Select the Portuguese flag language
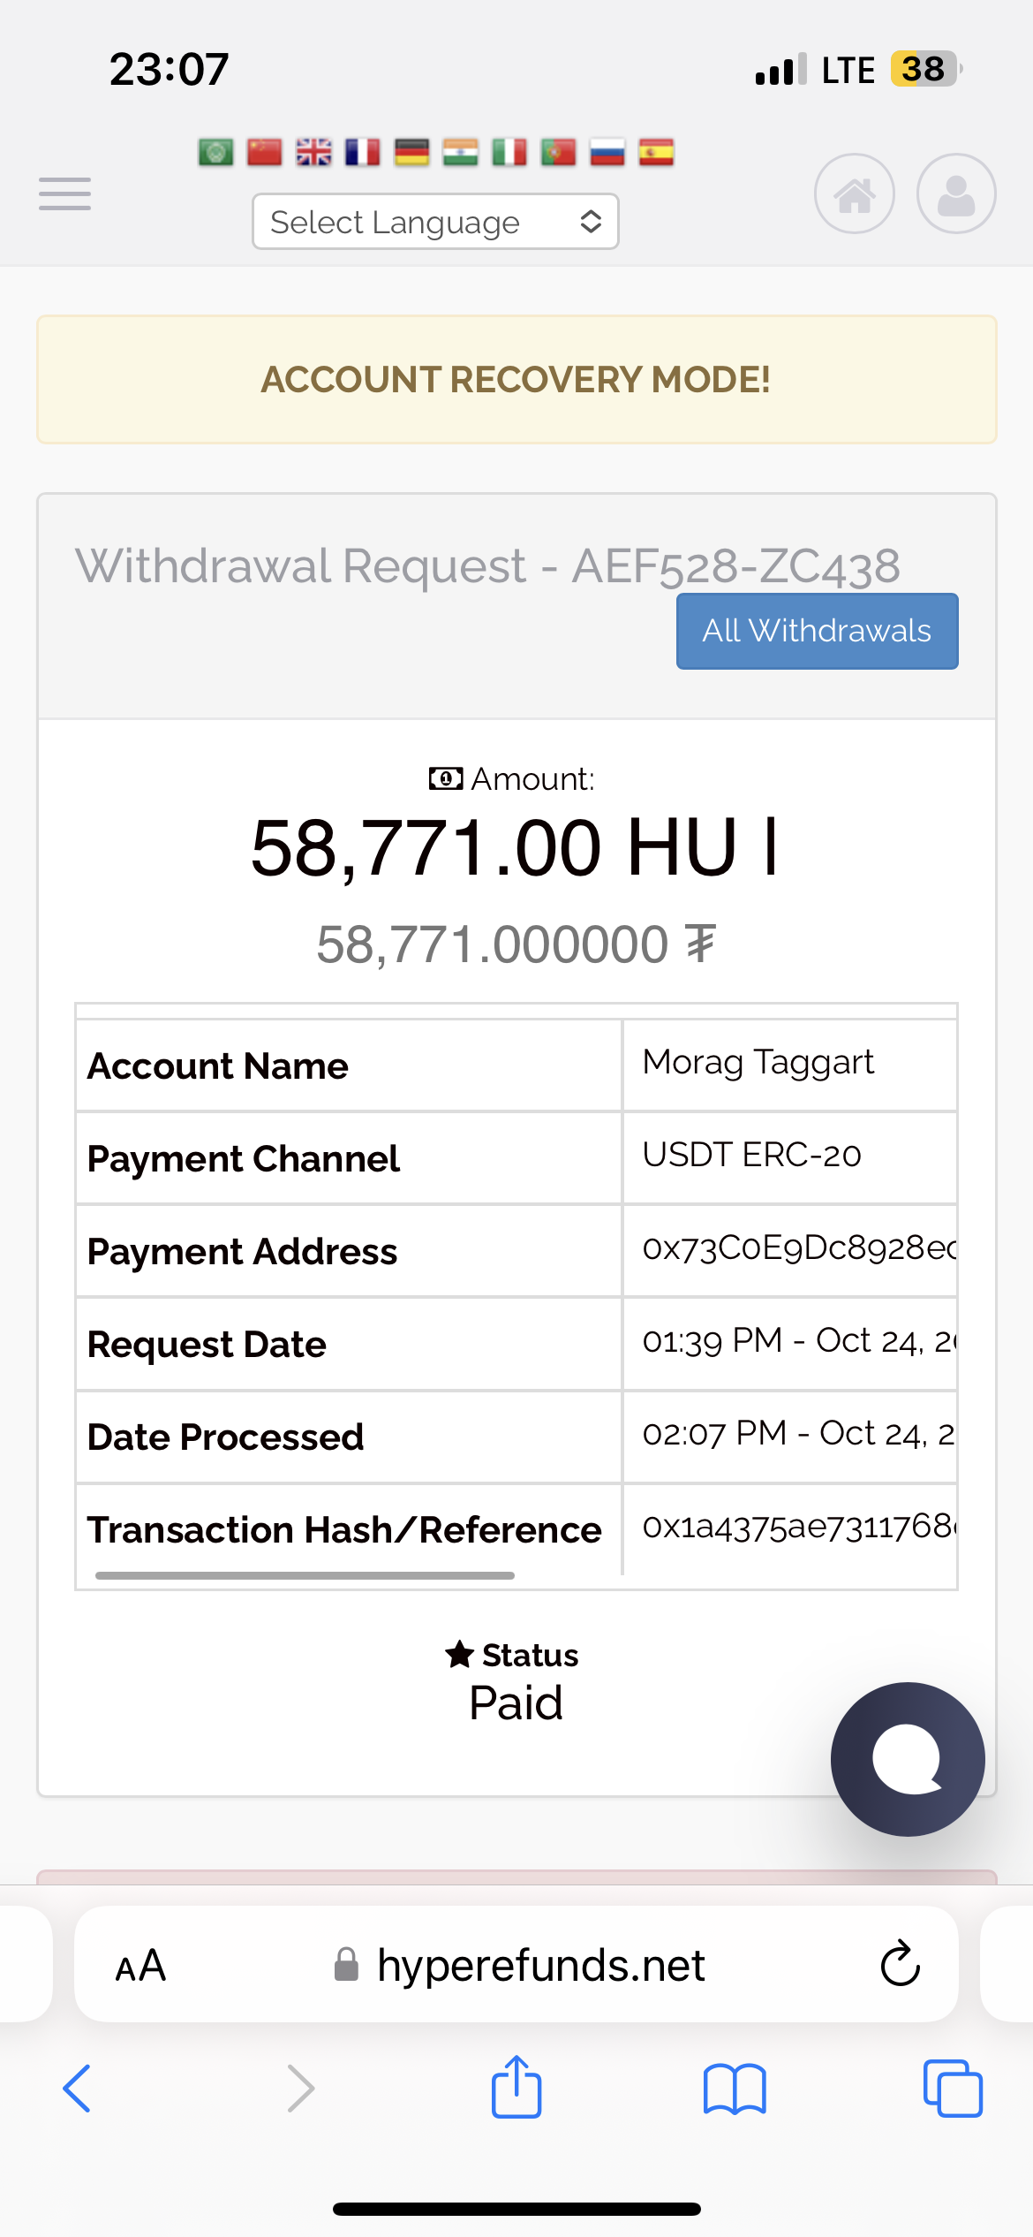 tap(559, 152)
